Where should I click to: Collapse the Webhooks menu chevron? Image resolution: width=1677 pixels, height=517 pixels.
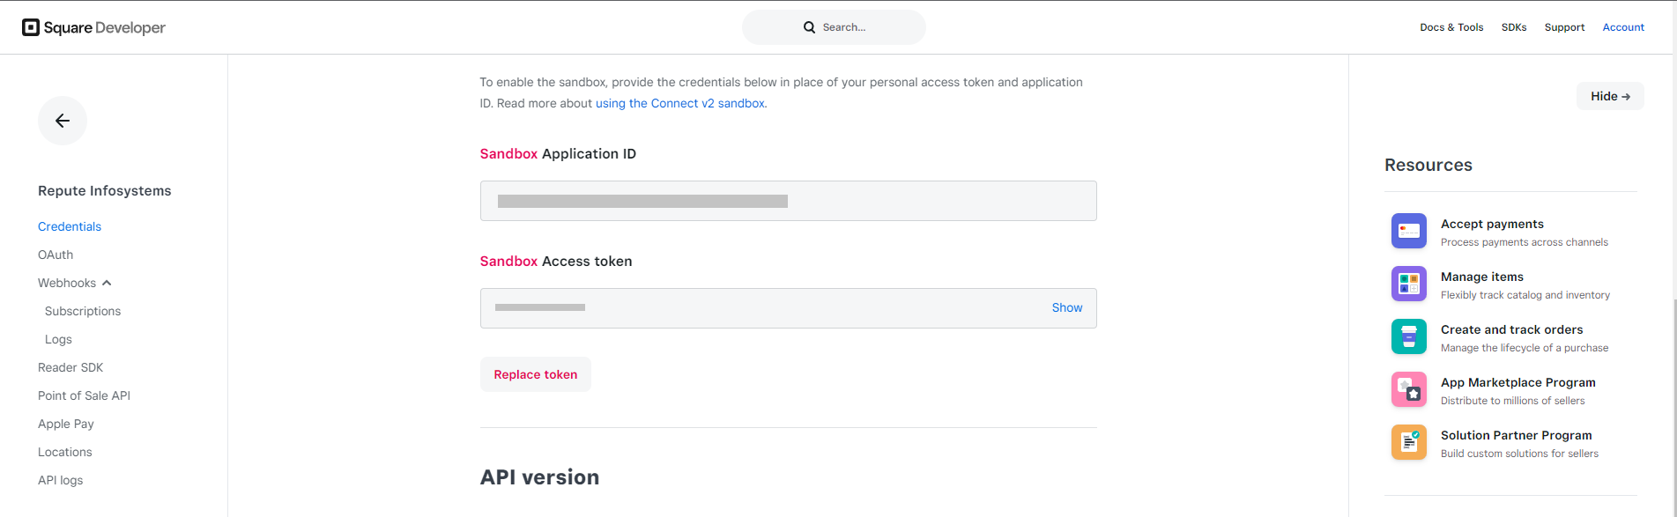[107, 283]
